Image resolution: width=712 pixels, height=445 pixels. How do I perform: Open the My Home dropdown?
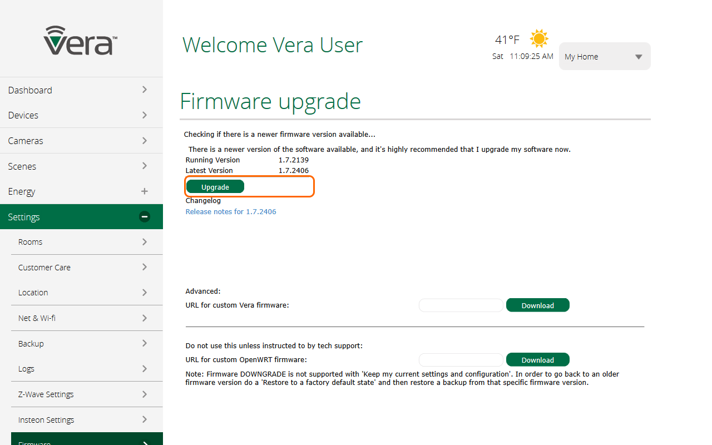(605, 56)
